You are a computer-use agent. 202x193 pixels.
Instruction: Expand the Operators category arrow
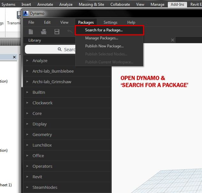pos(27,166)
